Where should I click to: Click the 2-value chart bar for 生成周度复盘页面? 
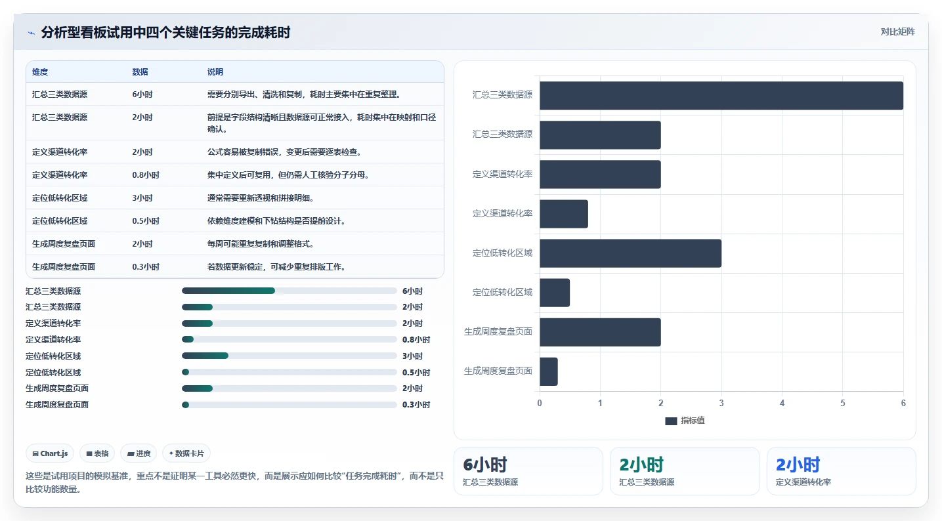(x=600, y=332)
